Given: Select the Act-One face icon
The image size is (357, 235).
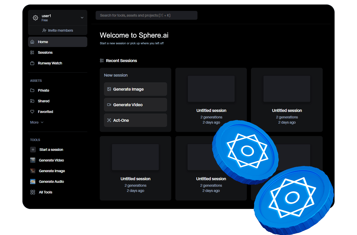Looking at the screenshot, I should (x=109, y=120).
